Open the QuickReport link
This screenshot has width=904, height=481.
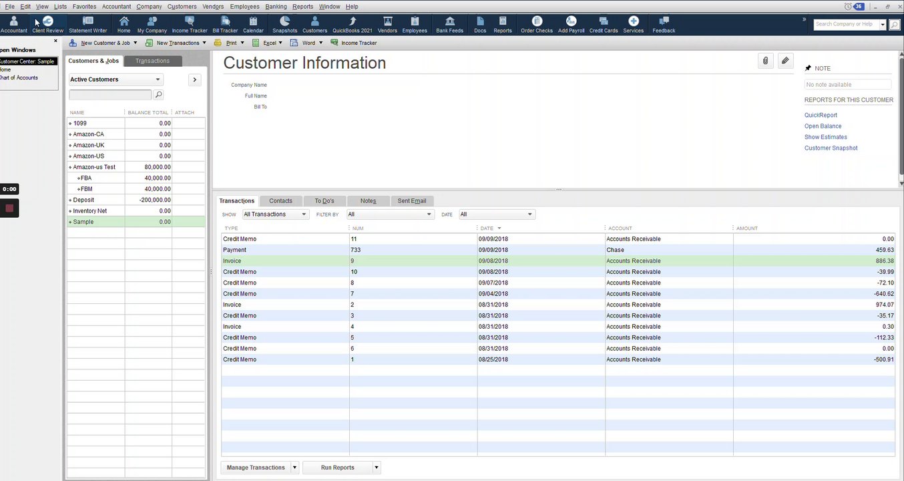tap(821, 116)
